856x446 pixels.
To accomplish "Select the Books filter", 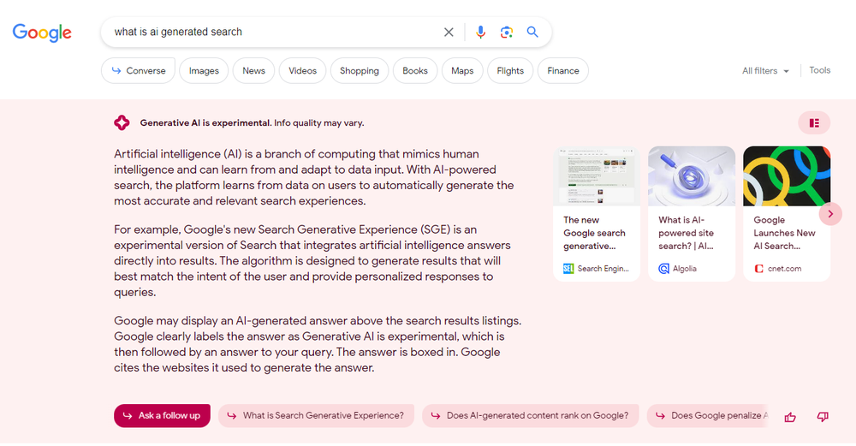I will point(415,70).
